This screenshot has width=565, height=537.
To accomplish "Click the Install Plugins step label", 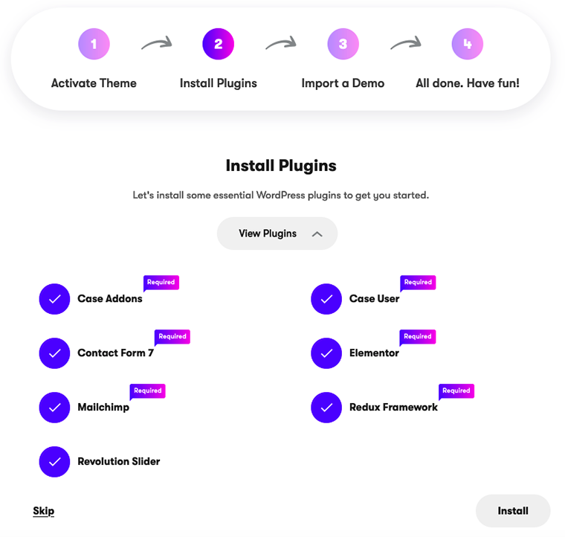I will click(219, 83).
